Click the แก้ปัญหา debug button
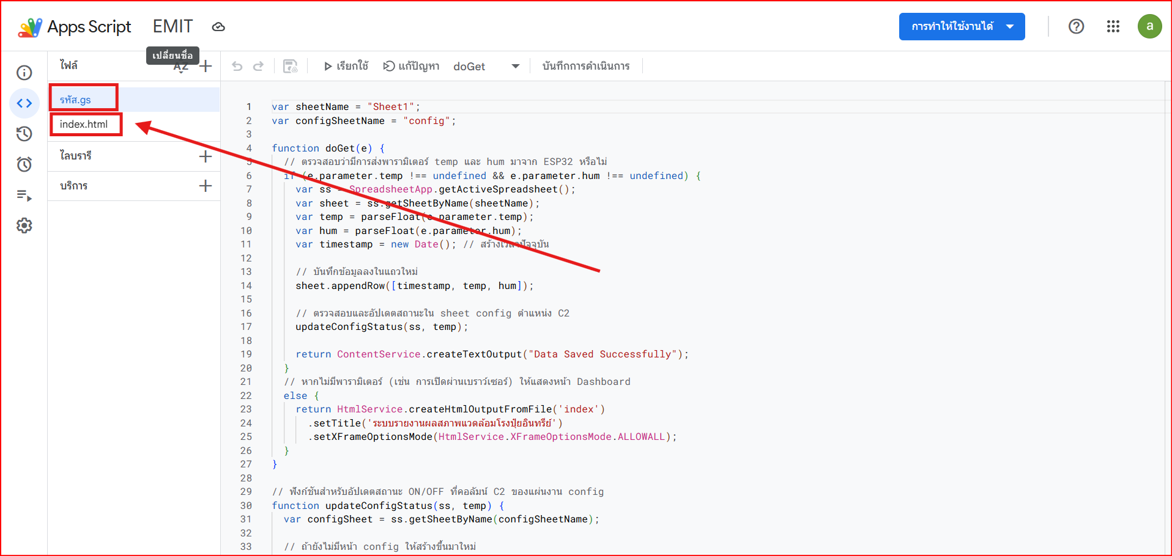 point(411,66)
